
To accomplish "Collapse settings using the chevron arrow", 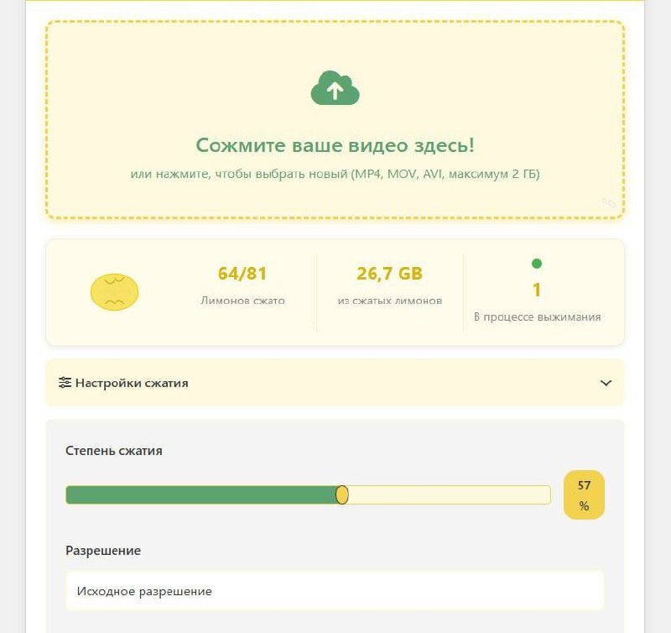I will click(x=606, y=383).
